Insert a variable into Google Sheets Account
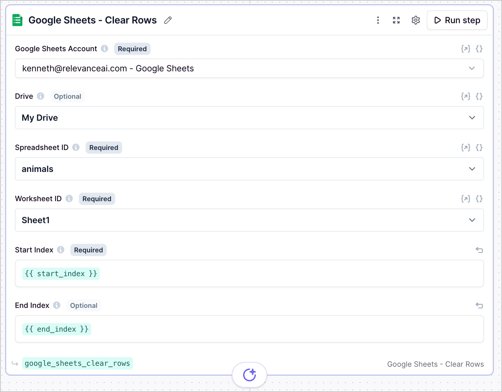Viewport: 502px width, 392px height. coord(466,49)
